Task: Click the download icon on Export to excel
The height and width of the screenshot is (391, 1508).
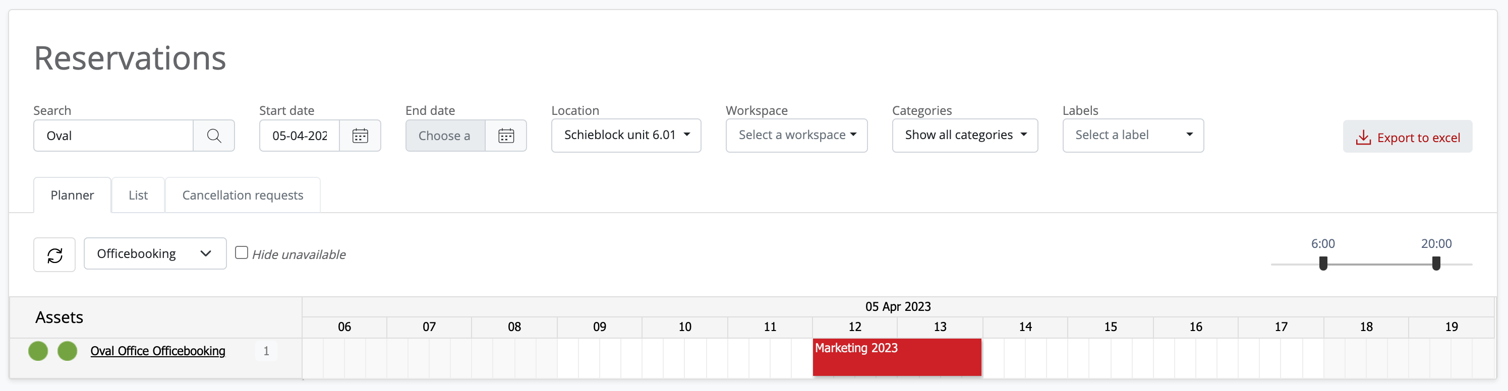Action: pyautogui.click(x=1363, y=138)
